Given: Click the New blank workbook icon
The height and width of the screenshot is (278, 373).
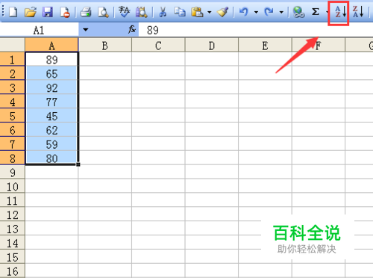Looking at the screenshot, I should pyautogui.click(x=13, y=12).
